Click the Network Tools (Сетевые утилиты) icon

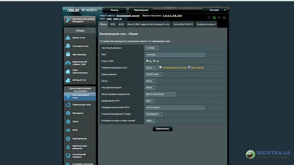(x=68, y=164)
